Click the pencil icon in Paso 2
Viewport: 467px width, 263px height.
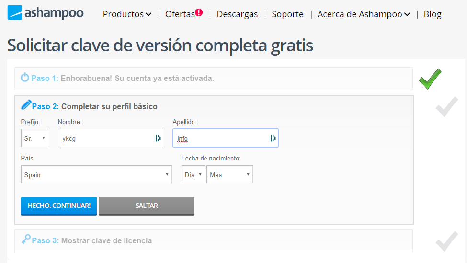point(26,105)
